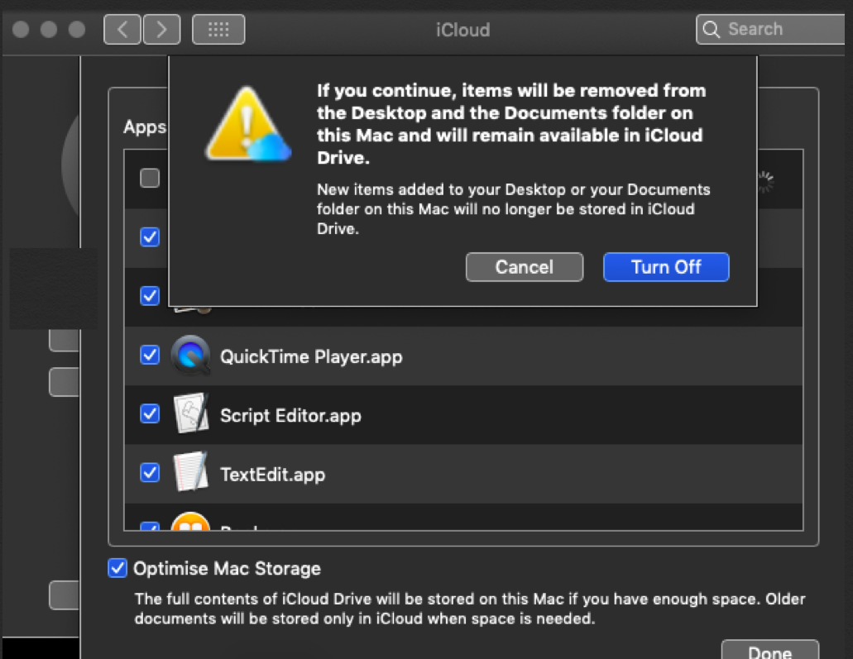Uncheck QuickTime Player in the apps list
Image resolution: width=853 pixels, height=659 pixels.
149,356
